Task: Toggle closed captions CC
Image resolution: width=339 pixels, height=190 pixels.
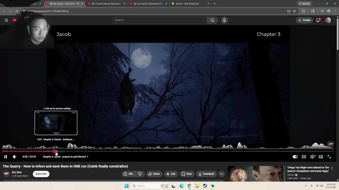Action: (x=304, y=157)
